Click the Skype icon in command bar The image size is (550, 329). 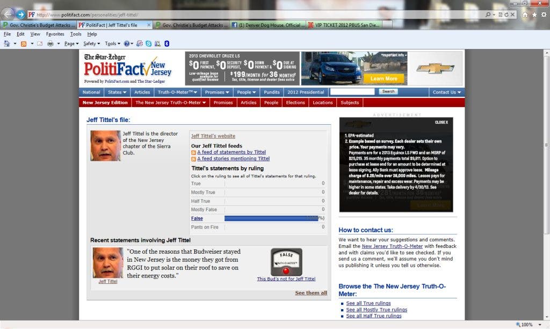149,44
